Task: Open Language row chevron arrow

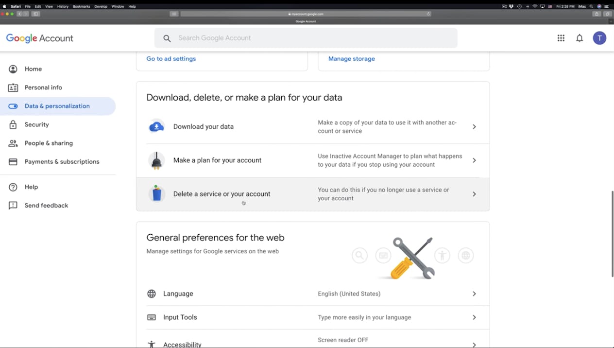Action: tap(474, 294)
